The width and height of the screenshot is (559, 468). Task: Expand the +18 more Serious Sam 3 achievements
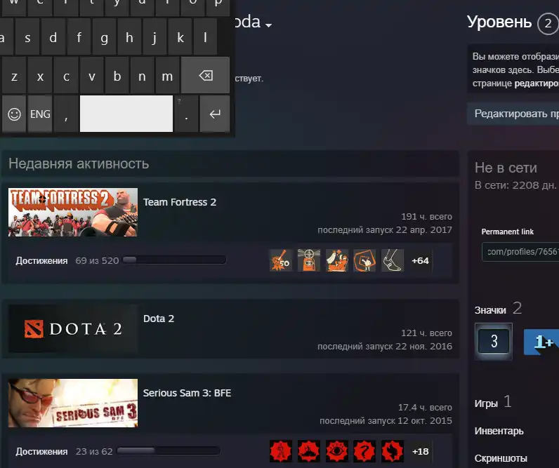click(x=420, y=451)
